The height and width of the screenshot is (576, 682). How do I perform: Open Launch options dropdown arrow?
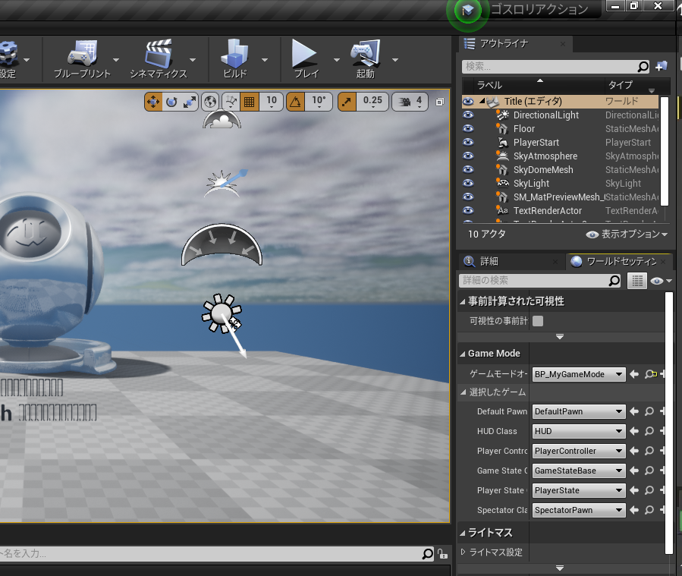click(x=395, y=60)
